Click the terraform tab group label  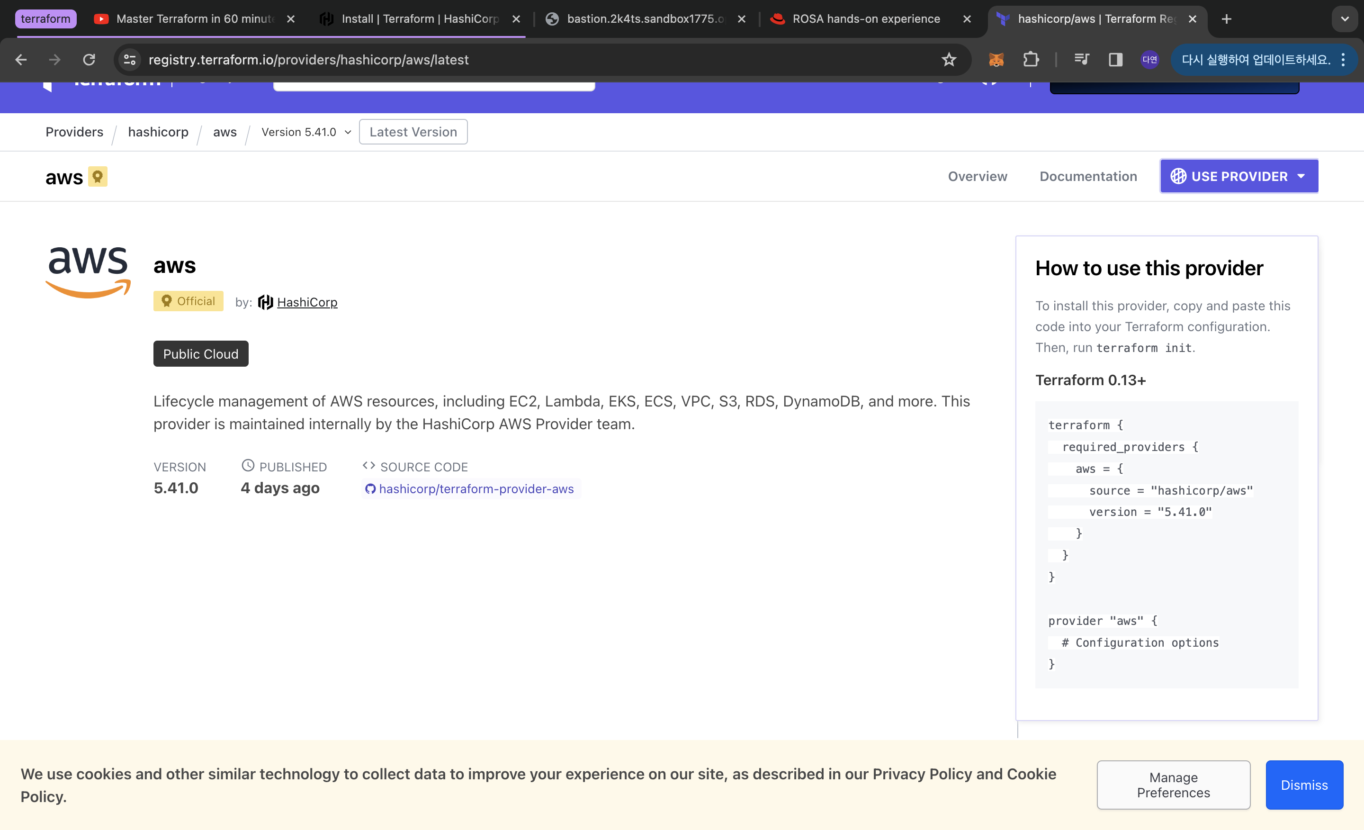45,19
